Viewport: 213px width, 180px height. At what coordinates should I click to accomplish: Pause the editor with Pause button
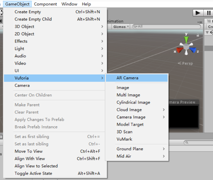(208, 13)
